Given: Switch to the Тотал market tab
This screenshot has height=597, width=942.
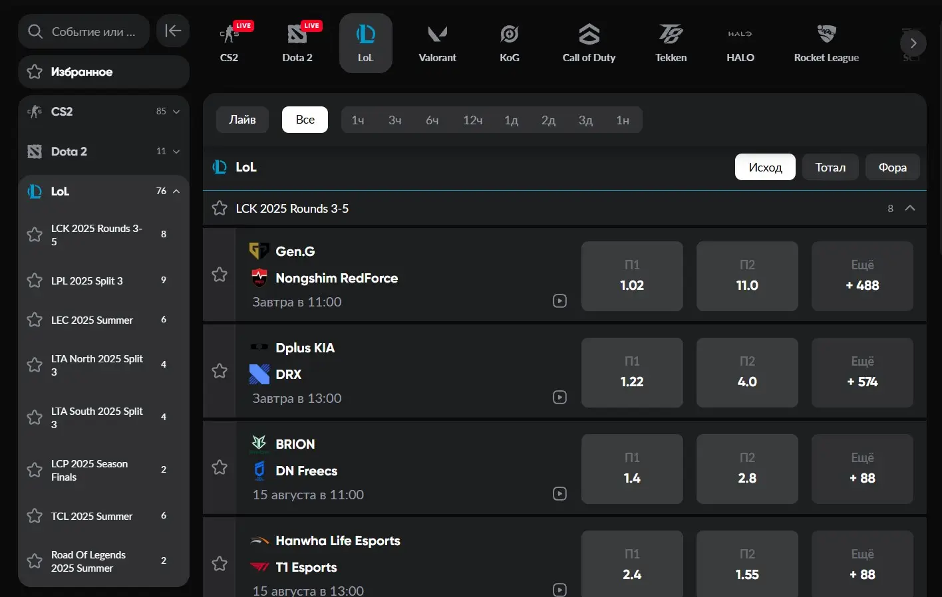Looking at the screenshot, I should (830, 168).
